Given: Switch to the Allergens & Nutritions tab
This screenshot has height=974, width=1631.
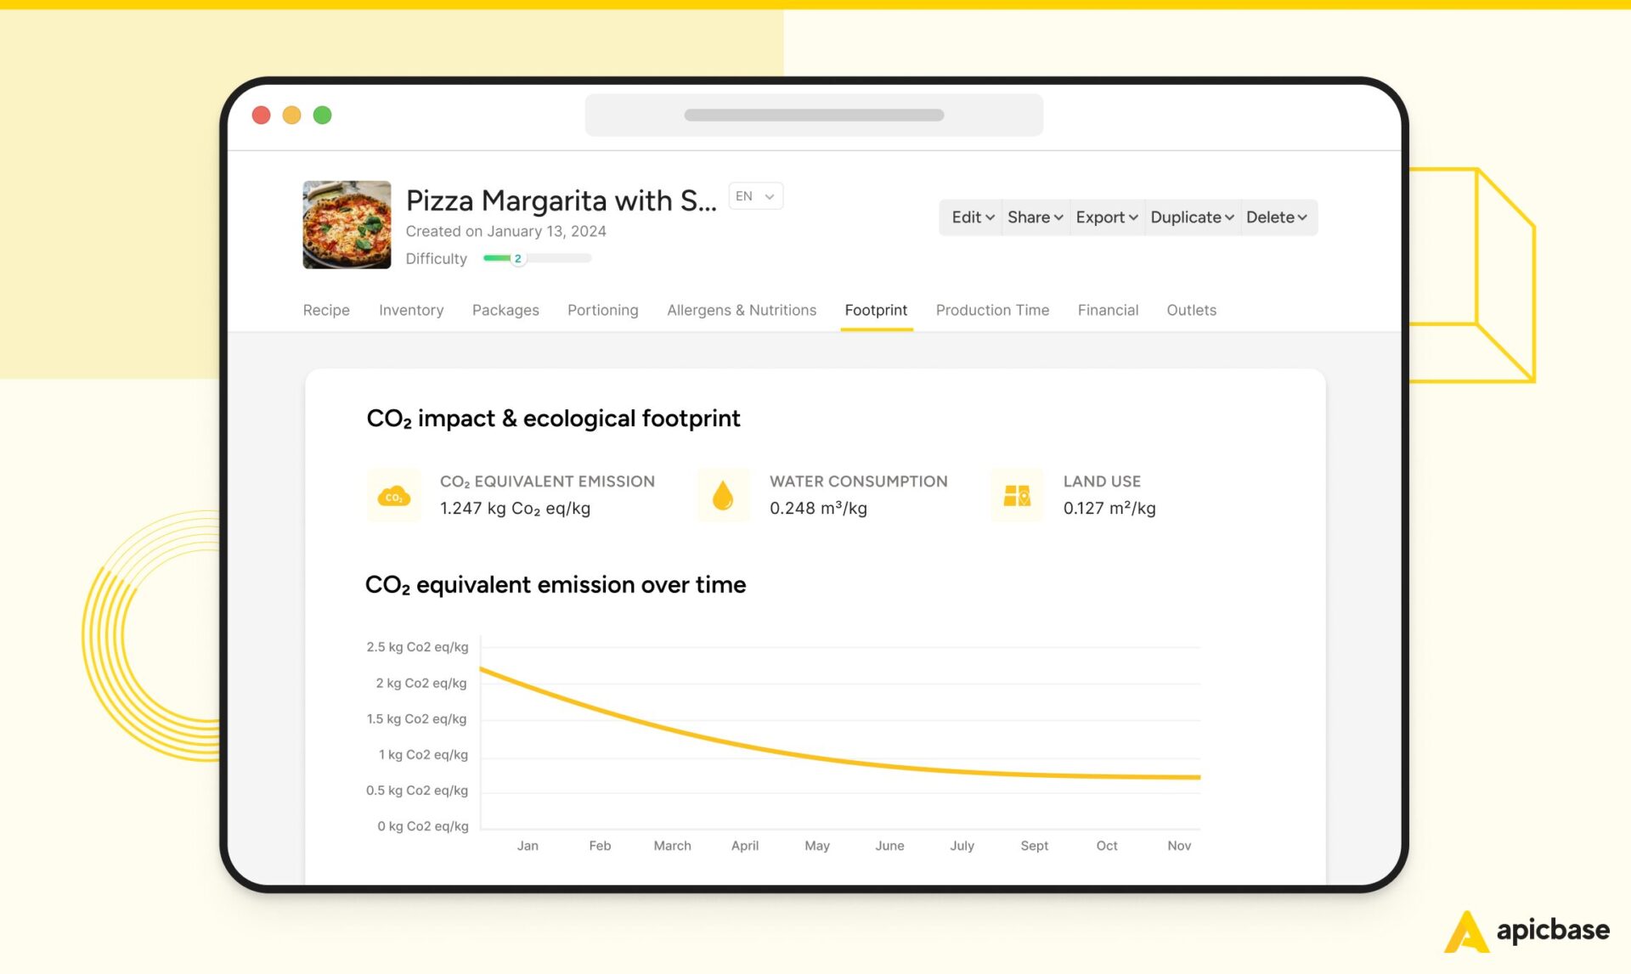Looking at the screenshot, I should [x=740, y=311].
